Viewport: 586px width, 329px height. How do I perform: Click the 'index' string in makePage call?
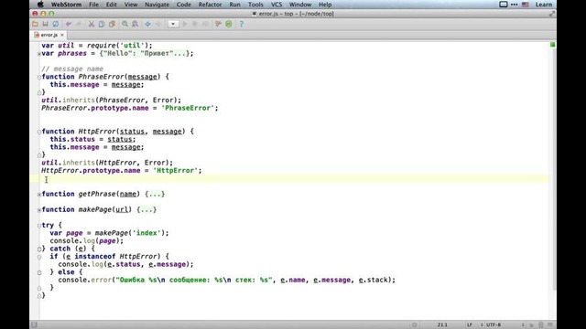point(146,233)
